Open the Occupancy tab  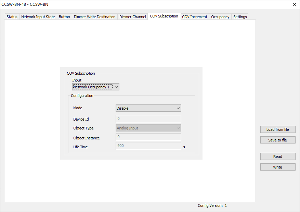click(x=220, y=17)
